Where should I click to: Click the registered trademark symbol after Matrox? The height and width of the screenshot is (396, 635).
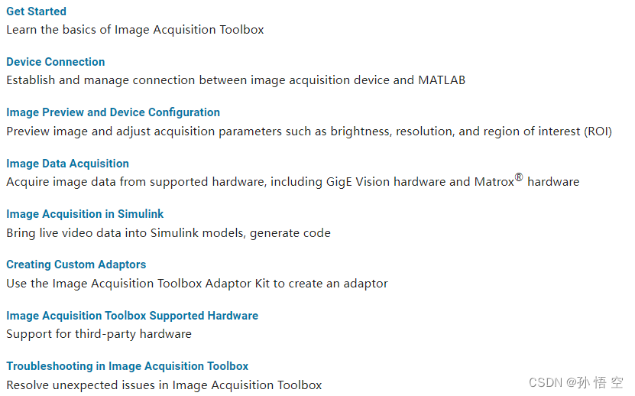(x=519, y=177)
